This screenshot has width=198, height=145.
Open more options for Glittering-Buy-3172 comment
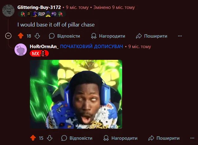(180, 36)
